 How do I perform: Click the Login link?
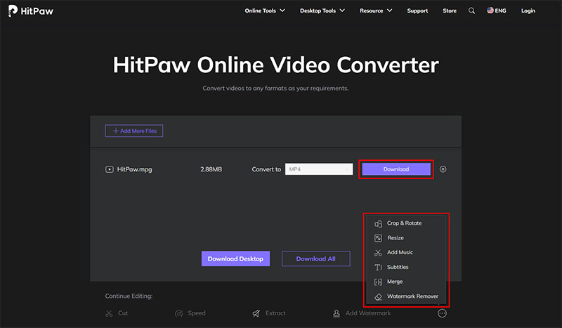click(528, 11)
